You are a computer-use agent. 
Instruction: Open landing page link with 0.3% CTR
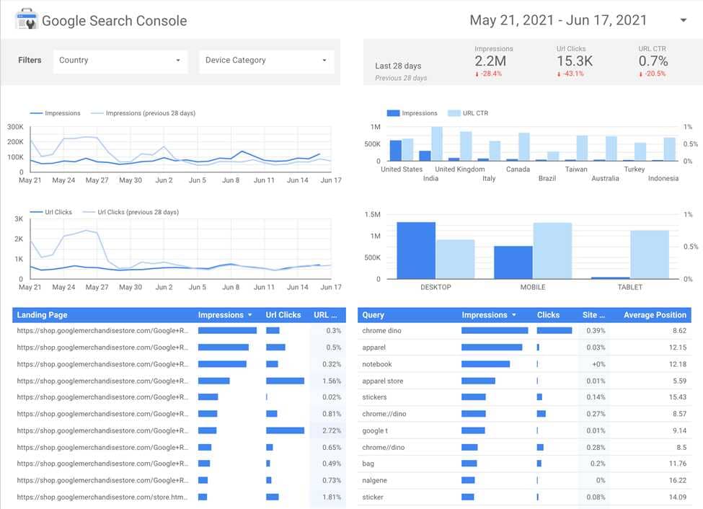tap(102, 330)
